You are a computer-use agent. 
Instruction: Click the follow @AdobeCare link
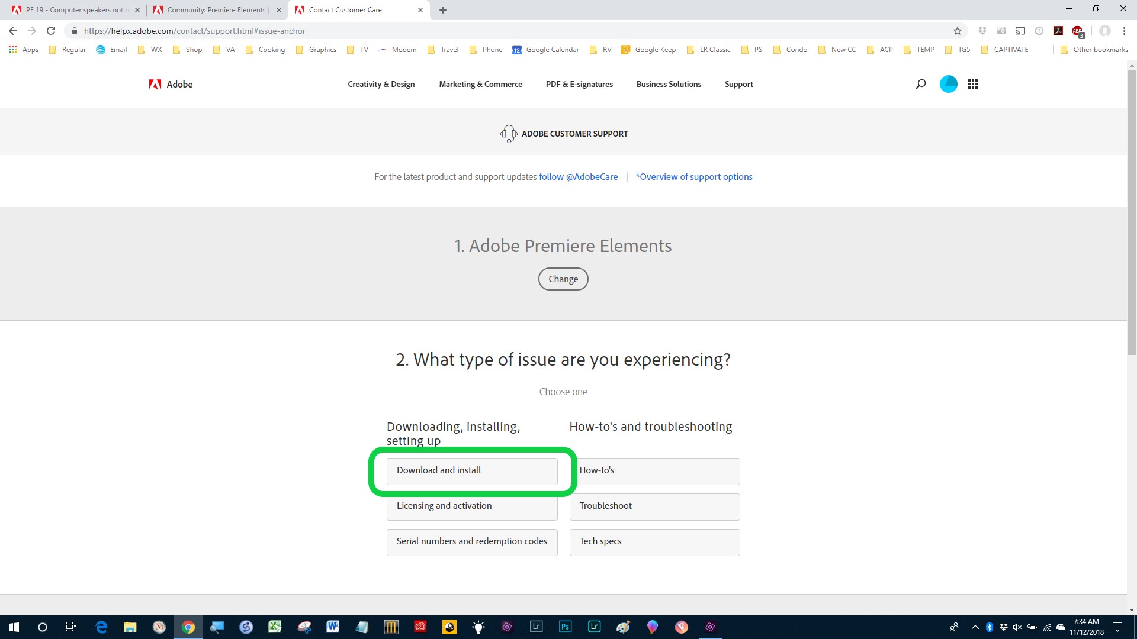tap(578, 177)
